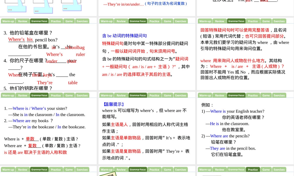Select Game tab on 'your sister' slide
Screen dimensions: 294x176
69,95
